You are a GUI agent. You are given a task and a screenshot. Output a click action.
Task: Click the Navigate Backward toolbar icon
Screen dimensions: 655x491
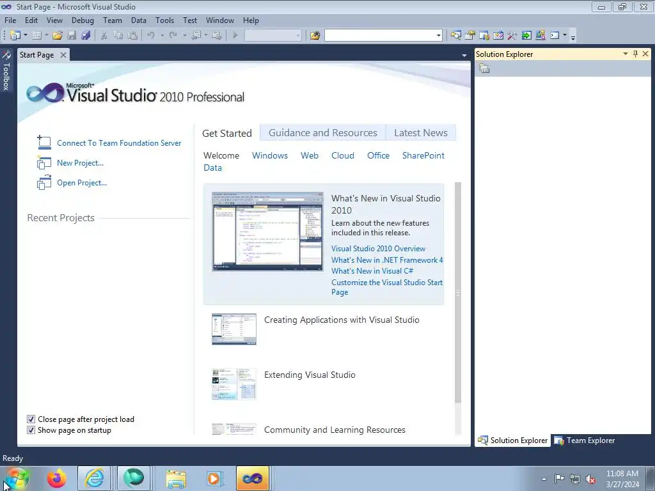point(196,36)
